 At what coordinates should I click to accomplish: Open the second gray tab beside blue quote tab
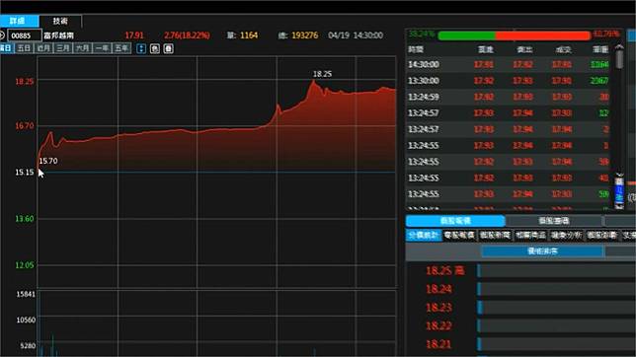(x=554, y=221)
